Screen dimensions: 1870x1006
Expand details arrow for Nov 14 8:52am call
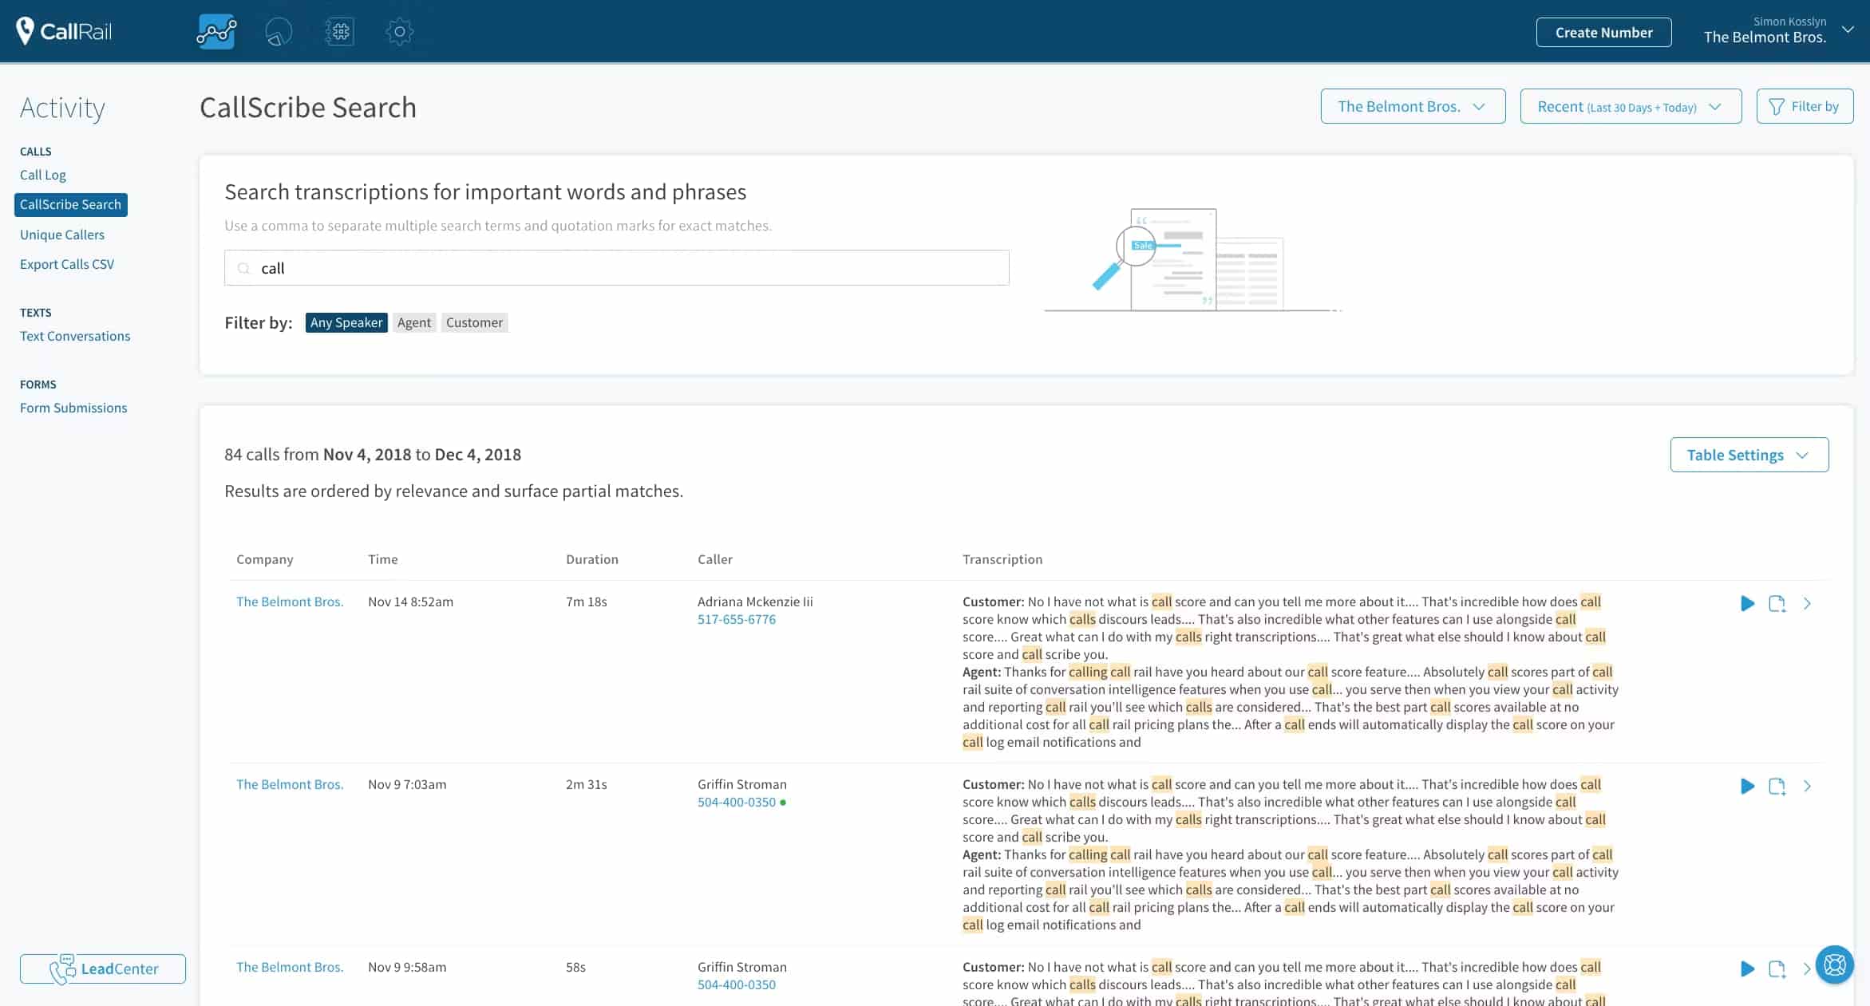coord(1807,603)
